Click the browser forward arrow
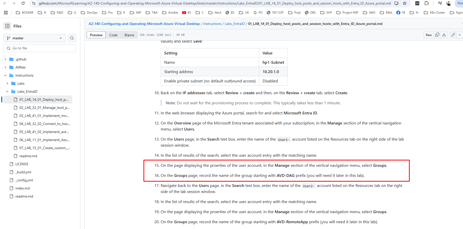The width and height of the screenshot is (463, 229). (x=14, y=3)
